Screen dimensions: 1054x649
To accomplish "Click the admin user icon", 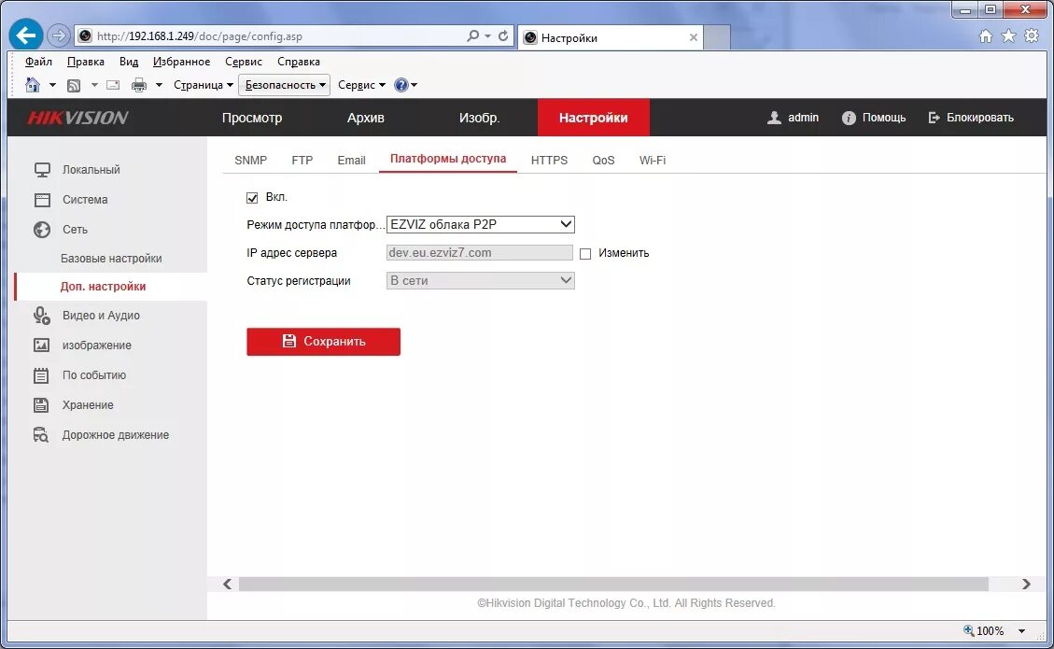I will 774,118.
